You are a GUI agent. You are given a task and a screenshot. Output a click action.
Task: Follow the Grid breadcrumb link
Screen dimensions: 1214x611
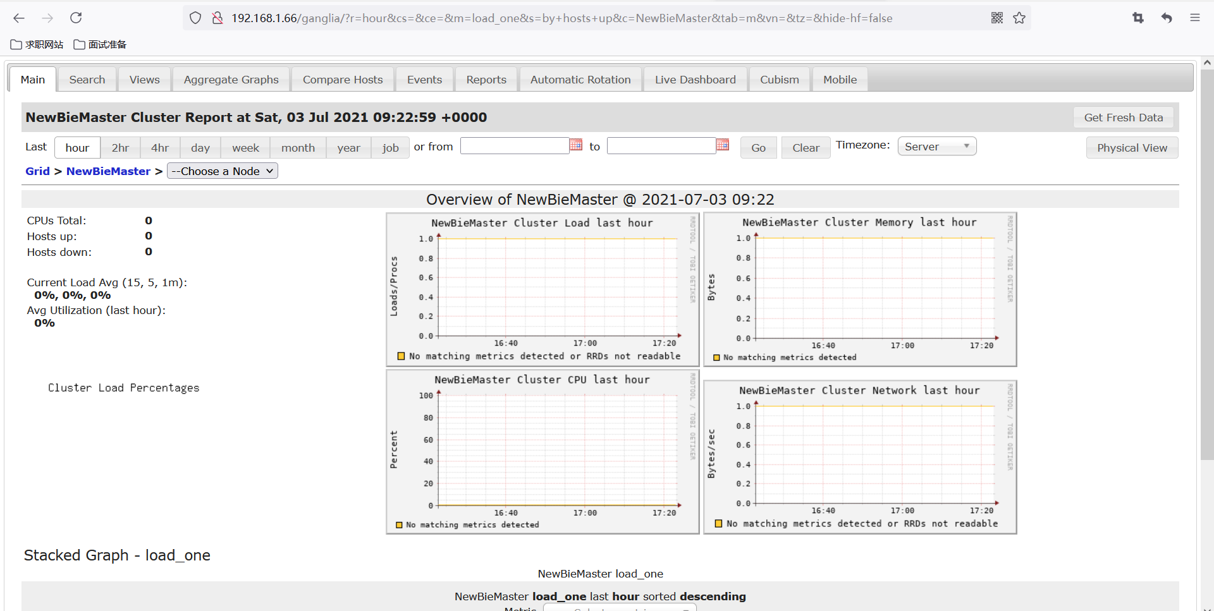coord(37,171)
